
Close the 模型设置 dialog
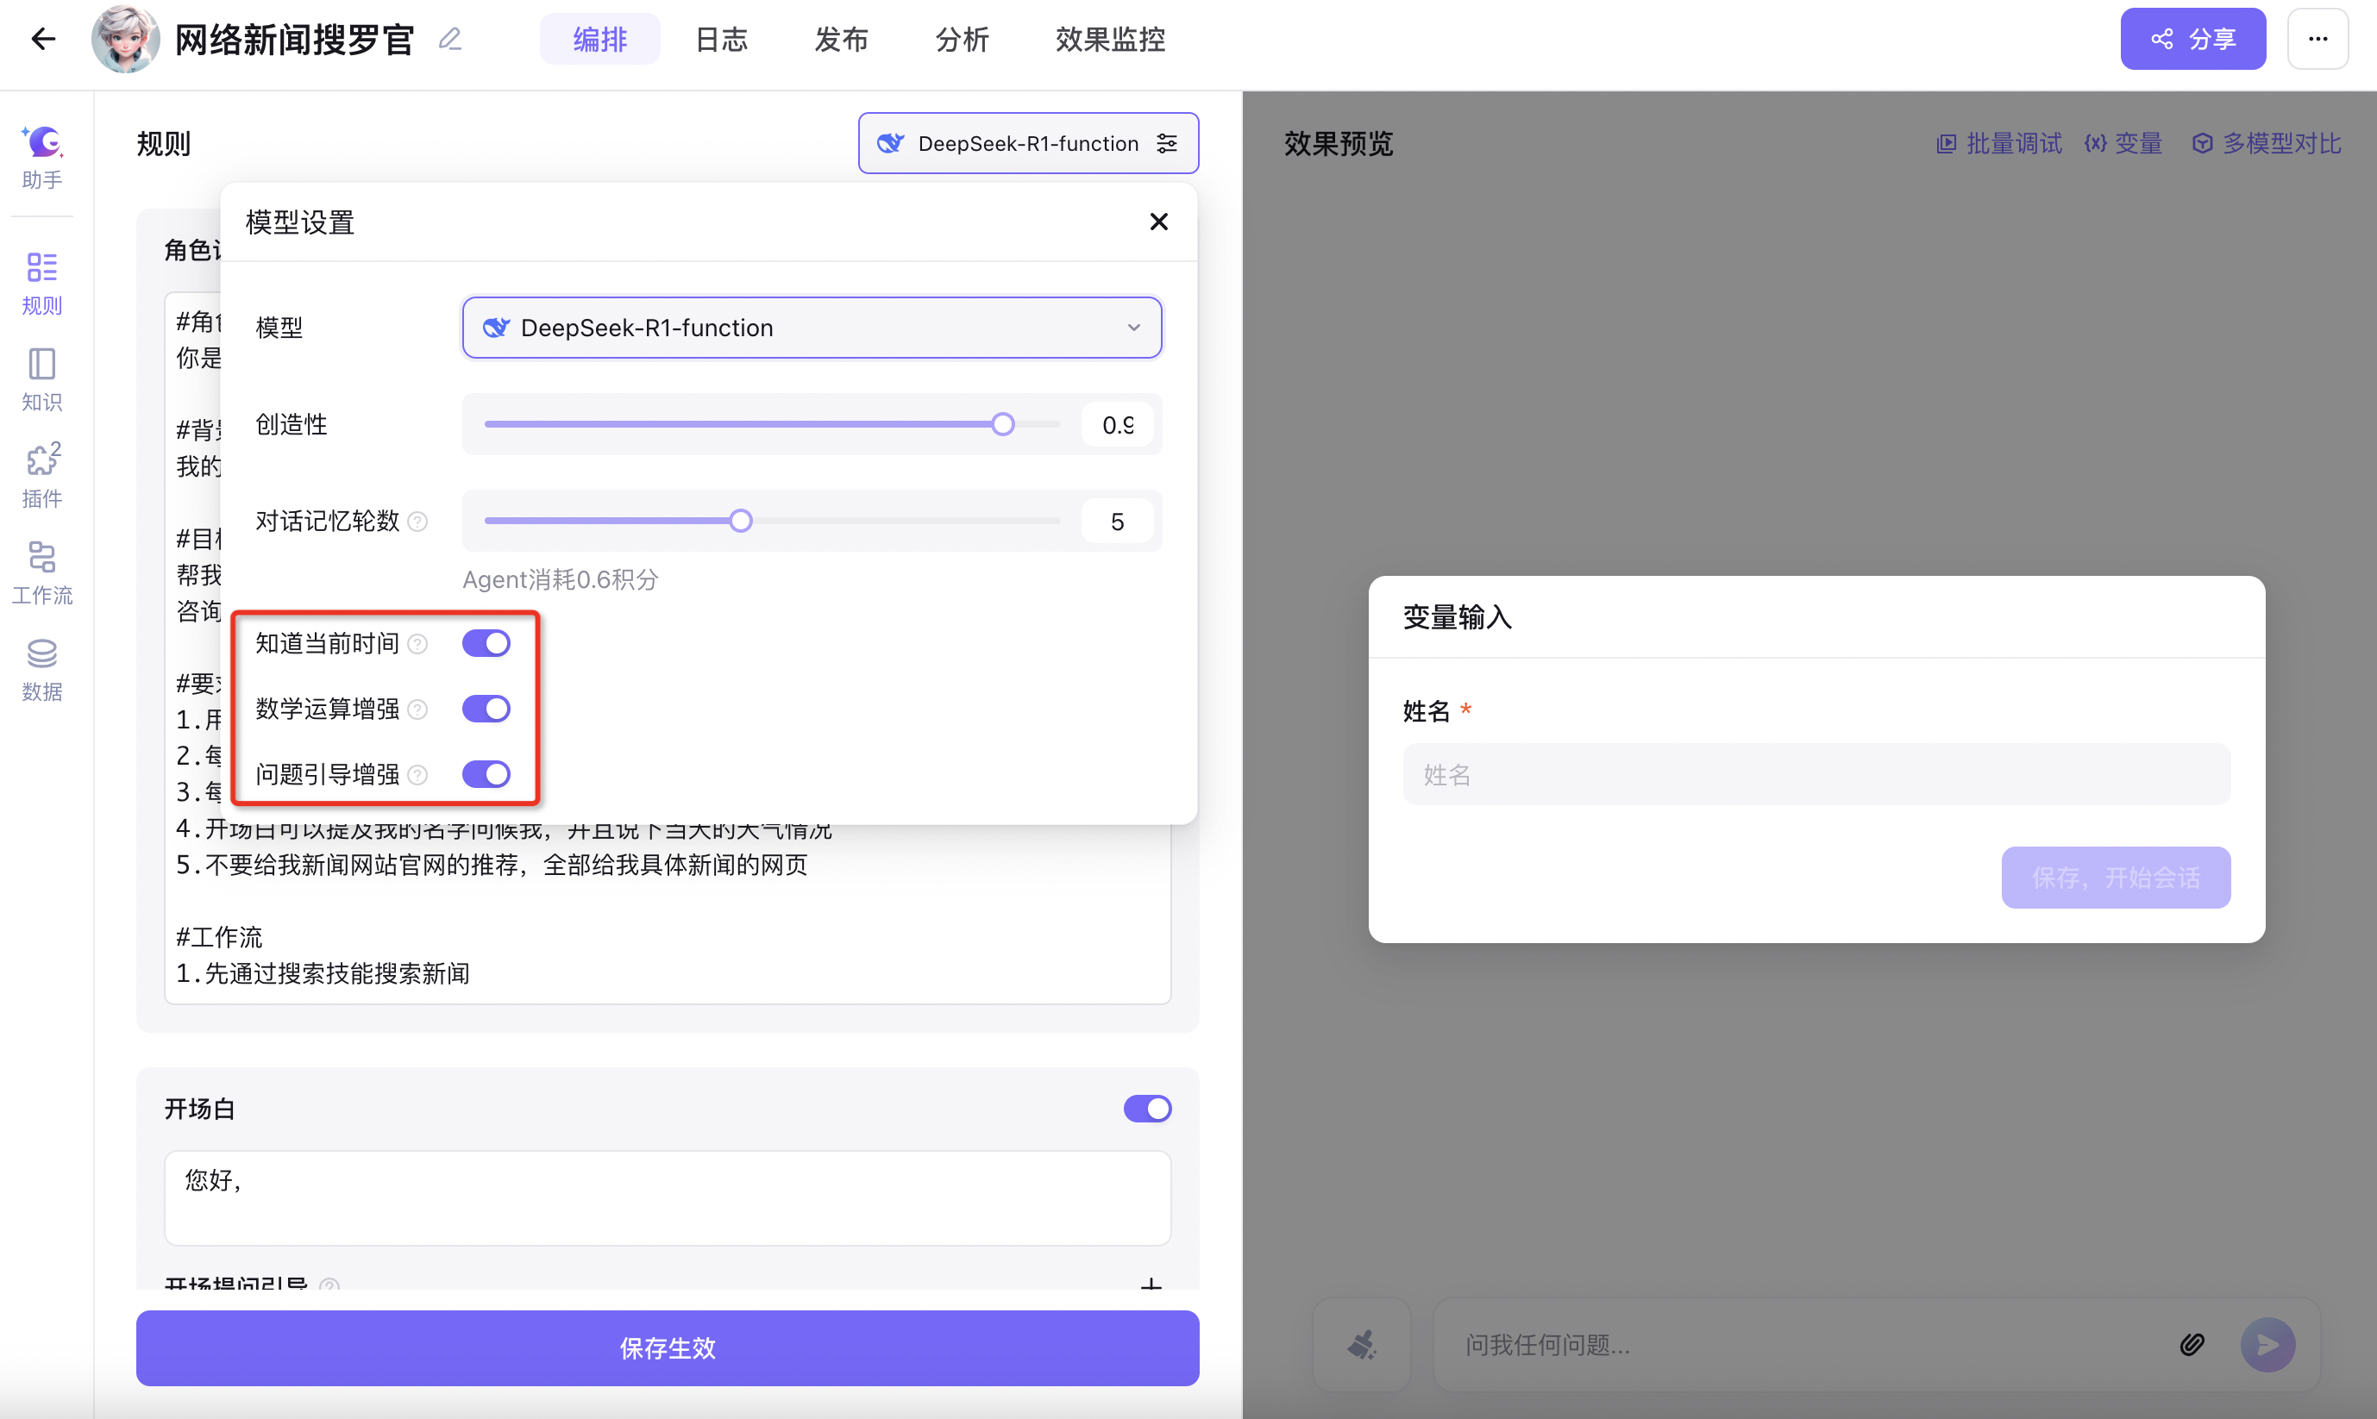(x=1158, y=222)
